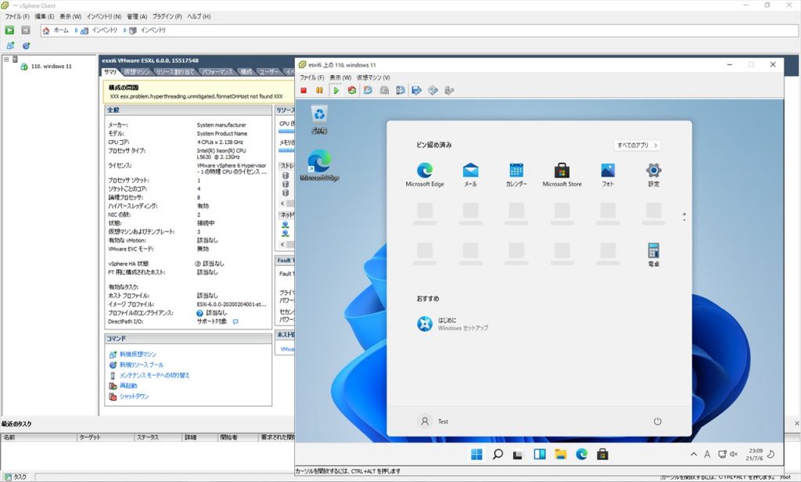
Task: Open the 表示 menu in the console window
Action: pyautogui.click(x=340, y=77)
